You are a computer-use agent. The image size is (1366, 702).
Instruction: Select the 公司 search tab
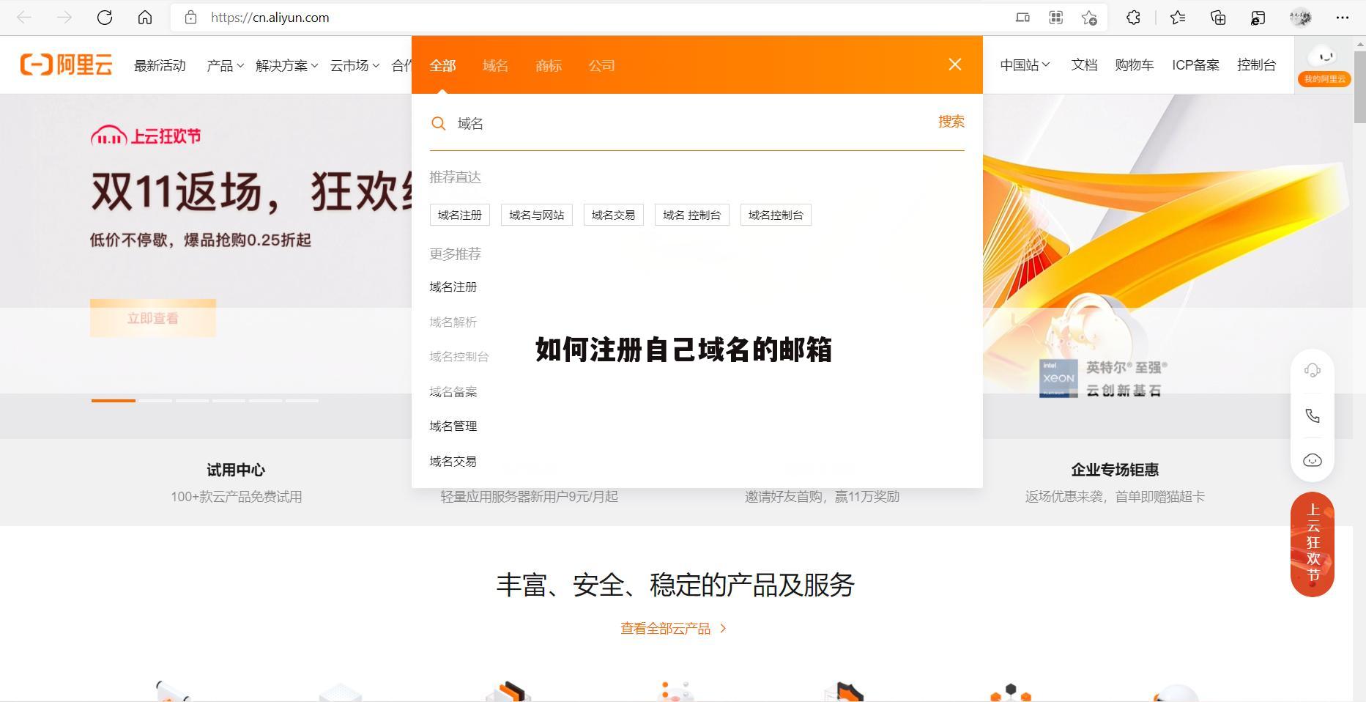point(601,65)
